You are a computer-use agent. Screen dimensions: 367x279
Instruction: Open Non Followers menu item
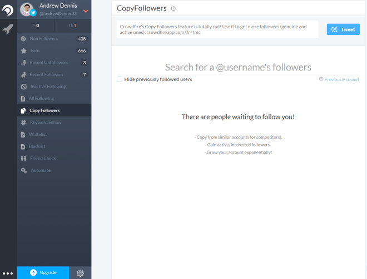tap(54, 39)
